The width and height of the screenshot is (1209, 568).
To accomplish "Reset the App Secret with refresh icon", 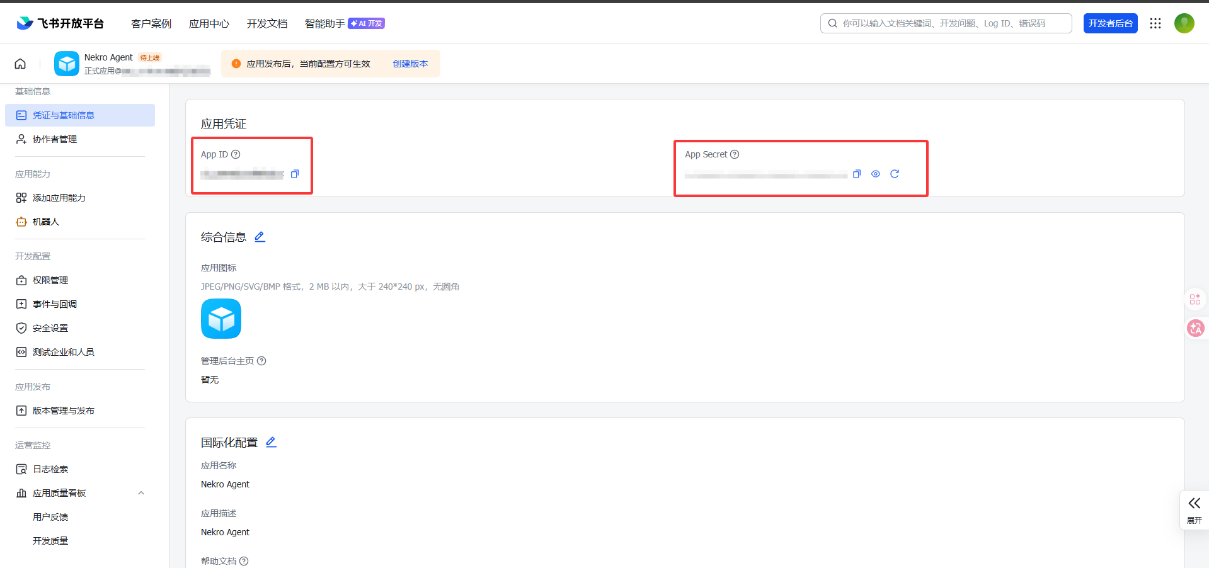I will coord(895,174).
